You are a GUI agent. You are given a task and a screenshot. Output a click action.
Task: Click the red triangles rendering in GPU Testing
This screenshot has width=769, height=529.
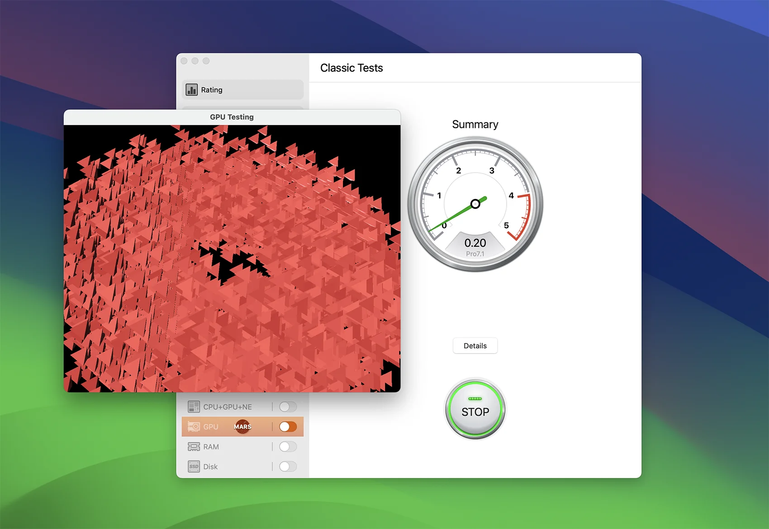[232, 258]
